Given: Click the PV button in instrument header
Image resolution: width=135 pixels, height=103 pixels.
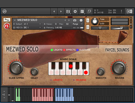Looking at the screenshot, I should click(131, 27).
